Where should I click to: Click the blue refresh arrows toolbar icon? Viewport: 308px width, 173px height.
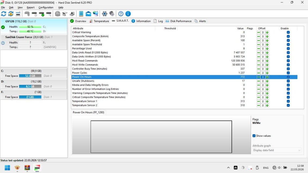coord(4,14)
